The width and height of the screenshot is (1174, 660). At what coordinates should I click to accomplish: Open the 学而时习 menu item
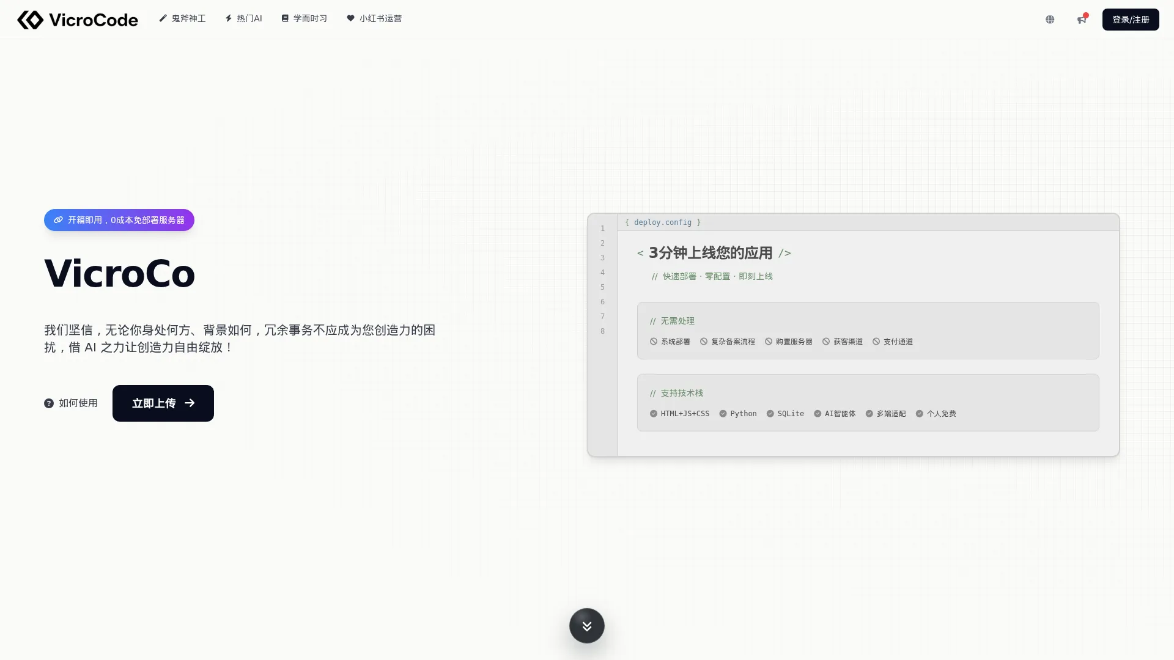[x=305, y=19]
